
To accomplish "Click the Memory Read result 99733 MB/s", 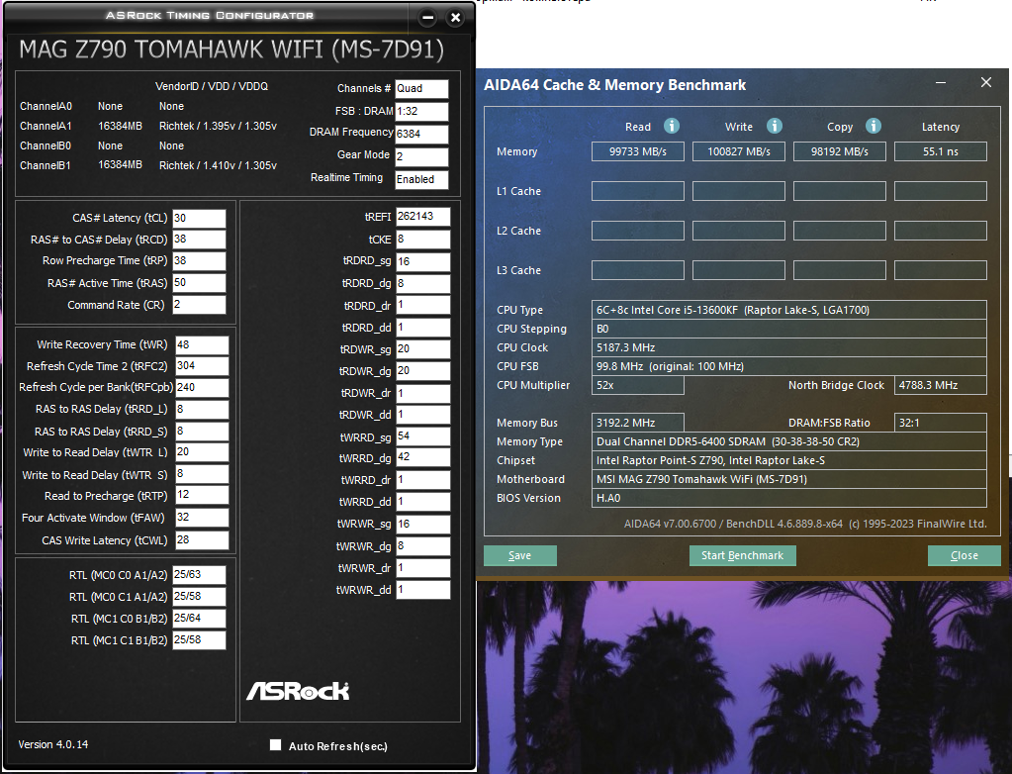I will [x=638, y=151].
